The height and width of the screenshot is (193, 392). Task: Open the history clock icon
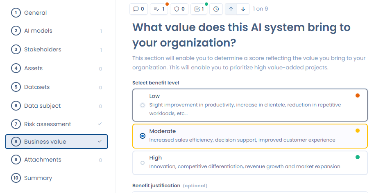[x=216, y=9]
